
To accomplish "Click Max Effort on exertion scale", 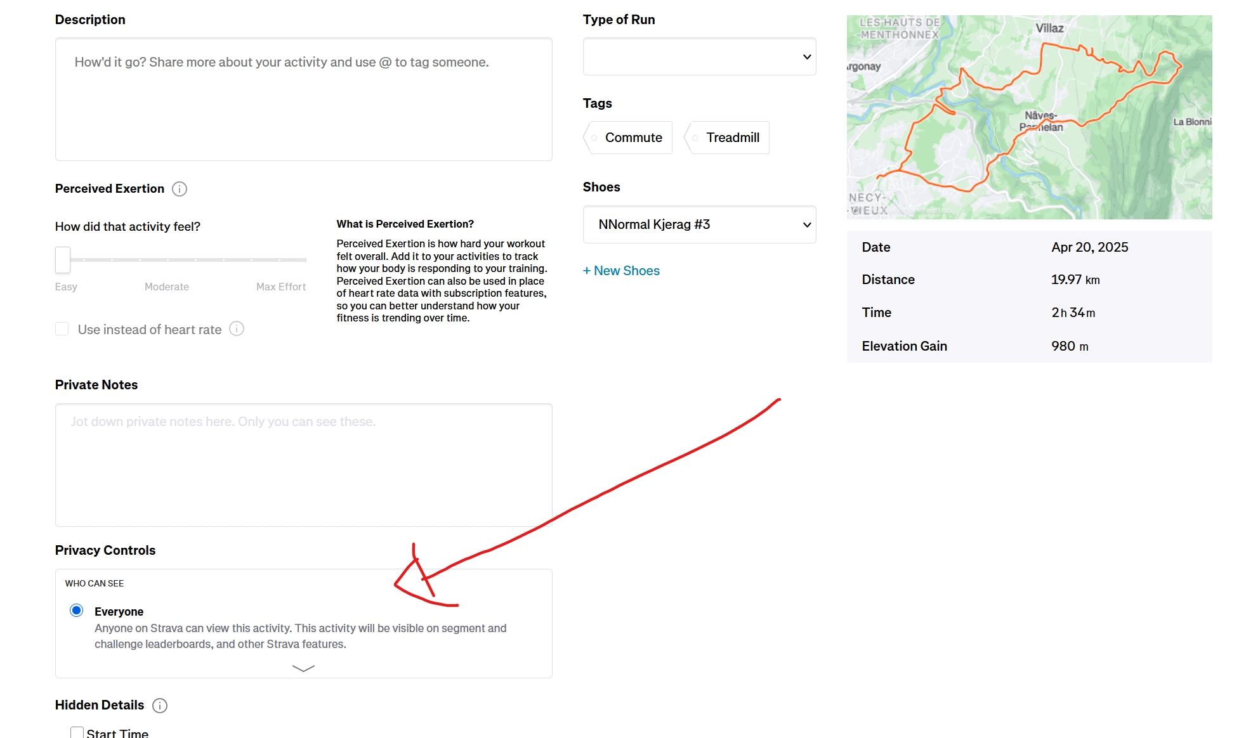I will tap(280, 287).
